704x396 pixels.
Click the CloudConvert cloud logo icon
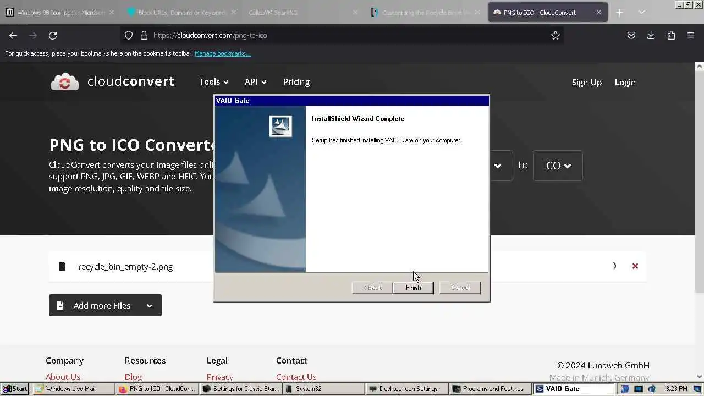click(65, 82)
